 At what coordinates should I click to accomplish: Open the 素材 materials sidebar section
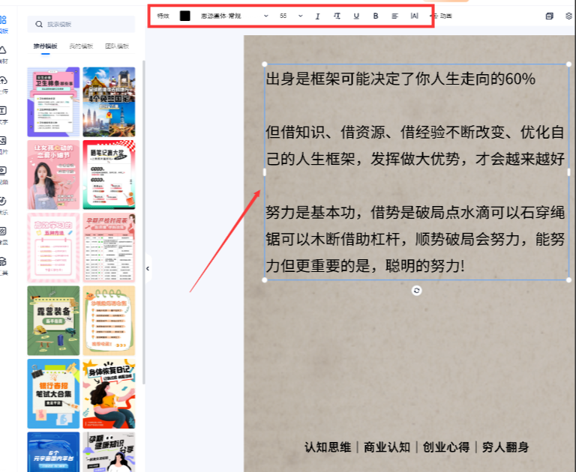click(x=3, y=55)
